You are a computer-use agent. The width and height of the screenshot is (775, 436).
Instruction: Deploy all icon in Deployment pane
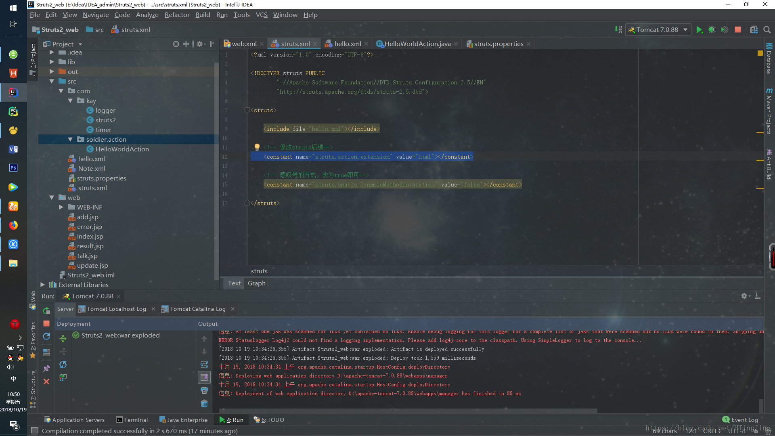point(63,338)
